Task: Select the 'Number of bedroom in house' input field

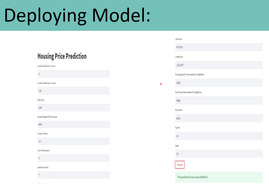Action: pos(73,73)
